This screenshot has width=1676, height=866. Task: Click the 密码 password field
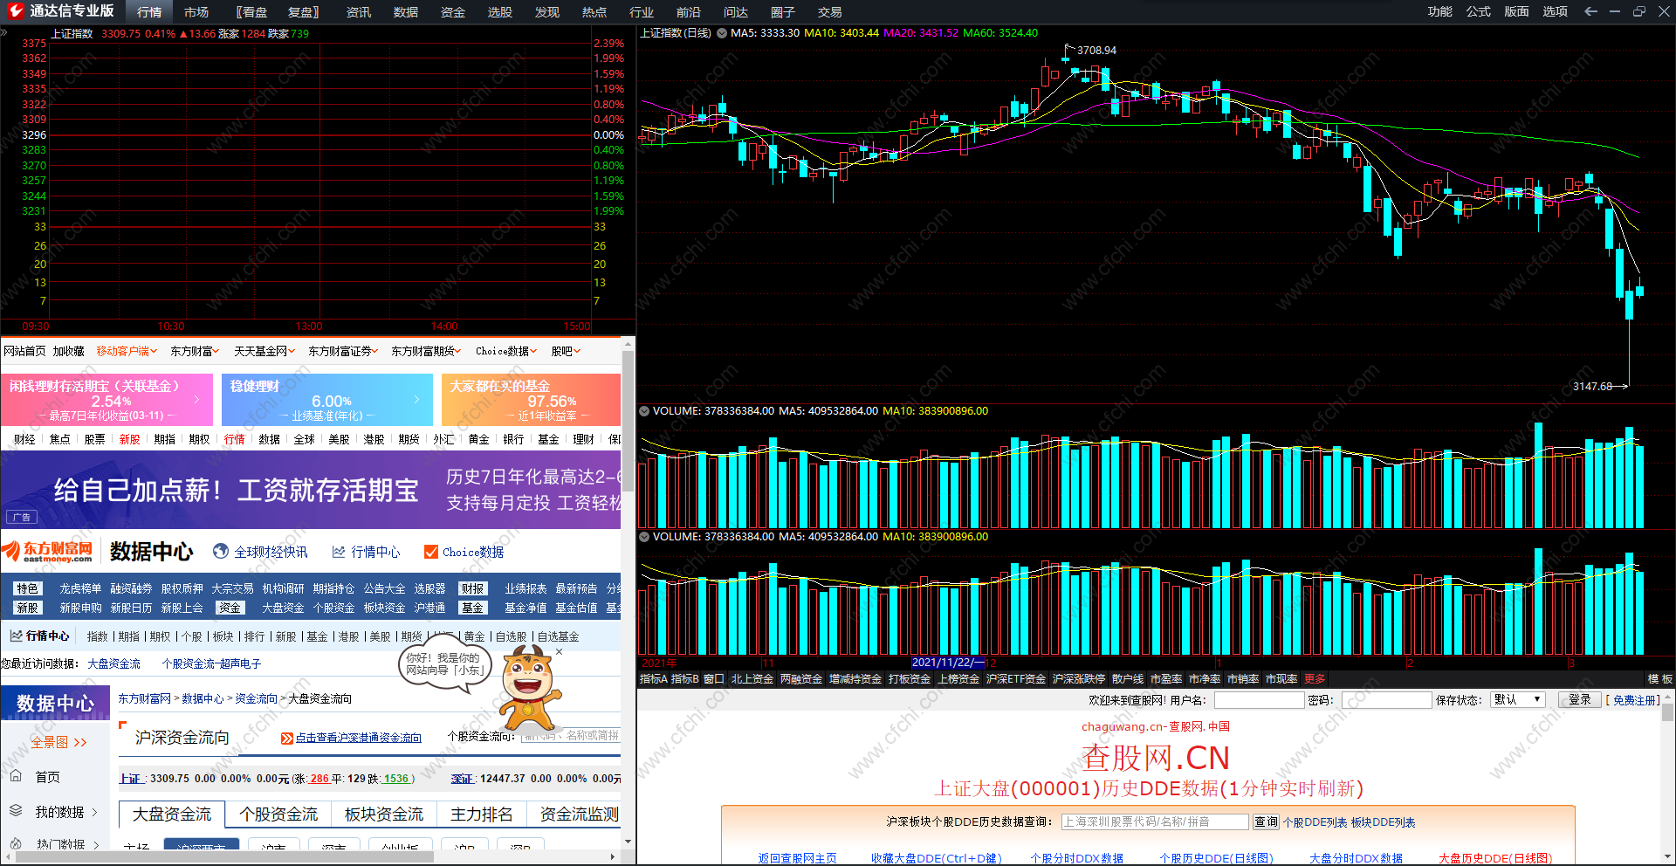pyautogui.click(x=1387, y=699)
